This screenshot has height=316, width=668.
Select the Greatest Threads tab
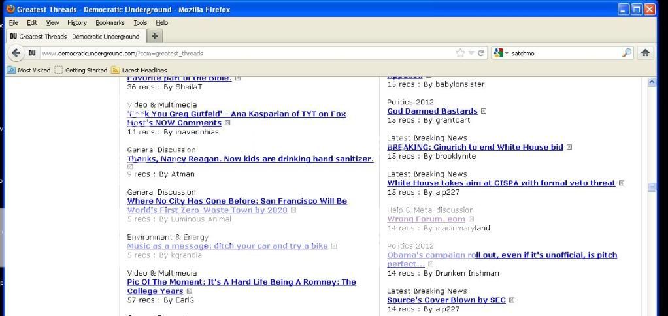[75, 37]
